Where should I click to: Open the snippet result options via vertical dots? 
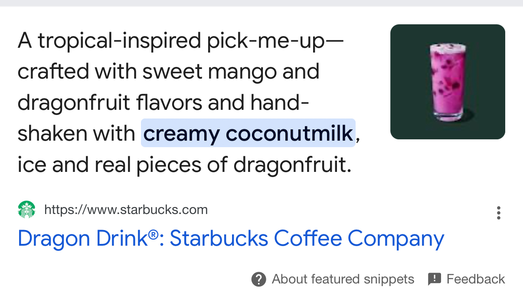pos(499,213)
